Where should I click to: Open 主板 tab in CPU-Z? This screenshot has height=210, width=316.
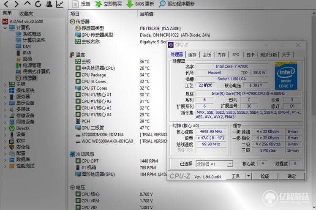tap(207, 55)
